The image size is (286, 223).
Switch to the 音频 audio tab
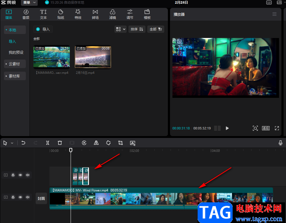[26, 14]
